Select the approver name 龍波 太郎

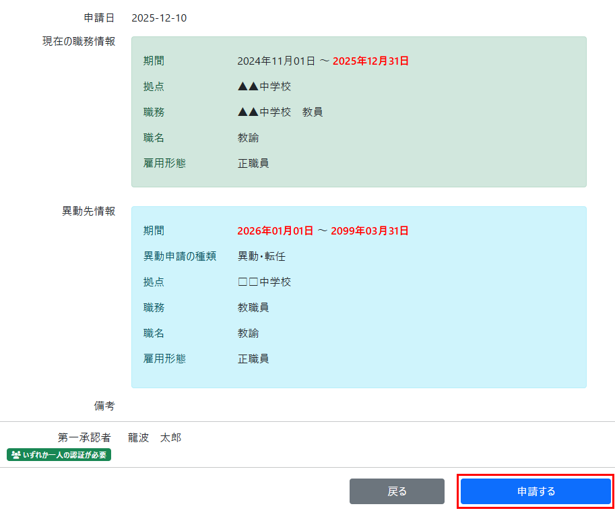[x=154, y=437]
